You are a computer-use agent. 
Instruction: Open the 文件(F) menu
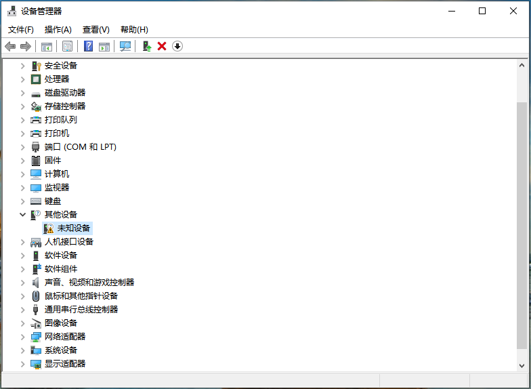20,30
